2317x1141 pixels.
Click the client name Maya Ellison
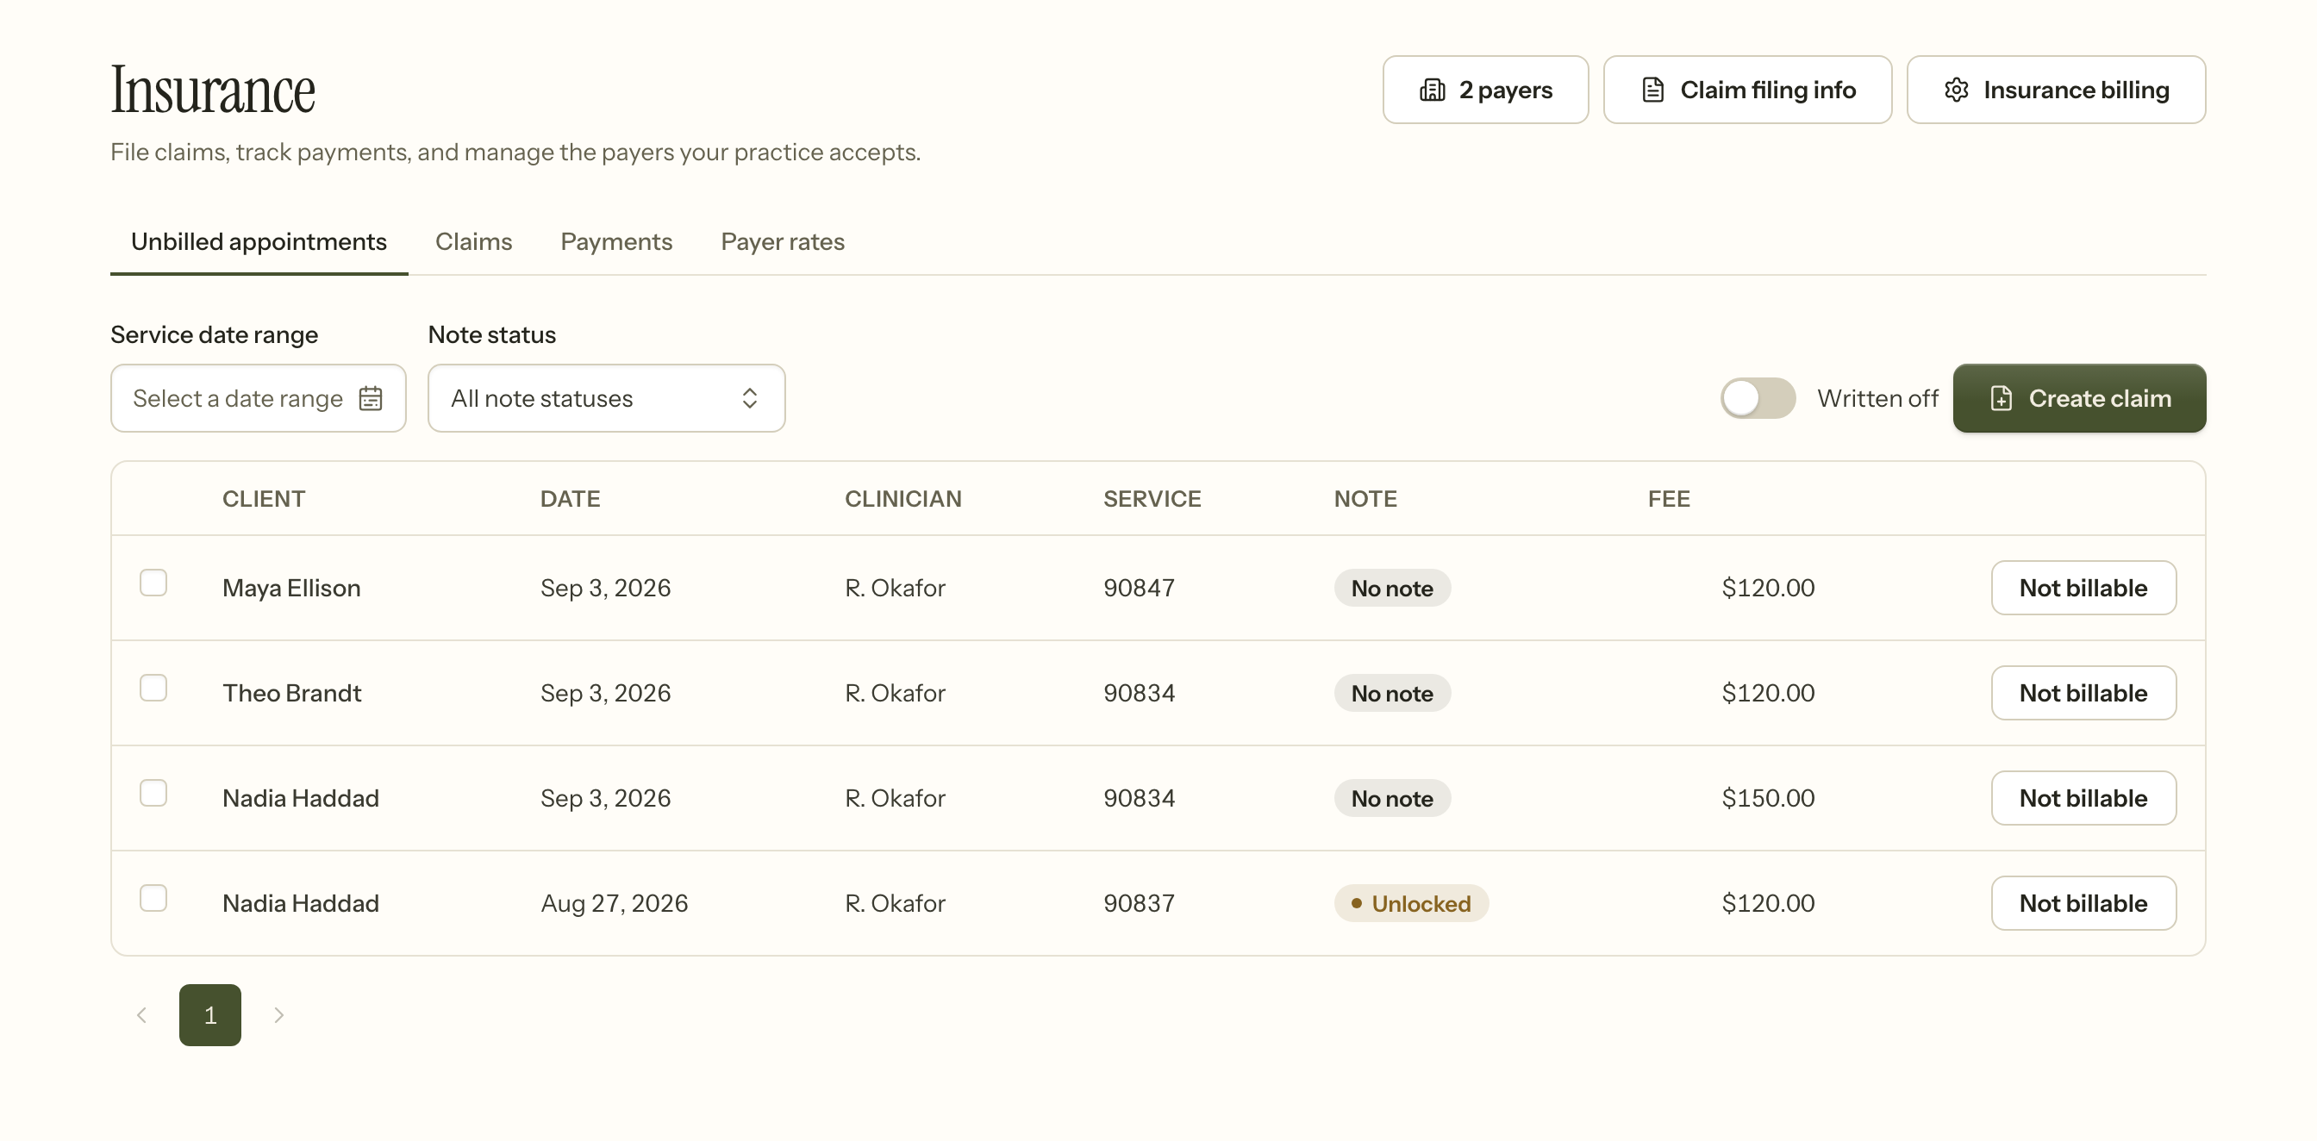291,588
